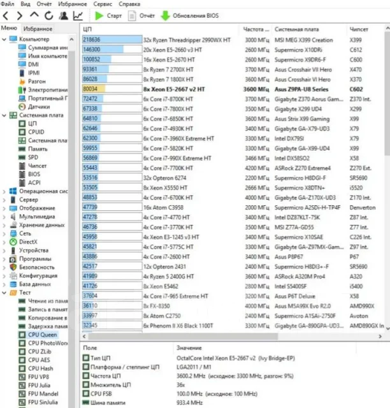Image resolution: width=390 pixels, height=408 pixels.
Task: Select FPU Mandel benchmark
Action: 38,394
